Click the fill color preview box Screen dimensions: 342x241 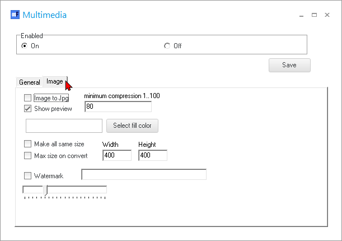(64, 126)
